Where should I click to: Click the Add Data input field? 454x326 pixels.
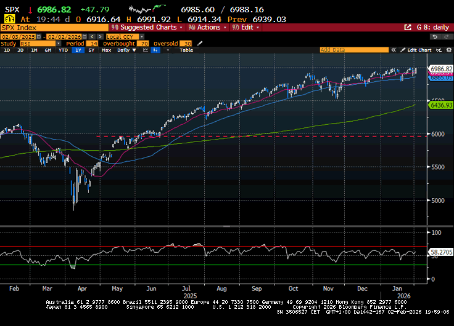pyautogui.click(x=358, y=50)
